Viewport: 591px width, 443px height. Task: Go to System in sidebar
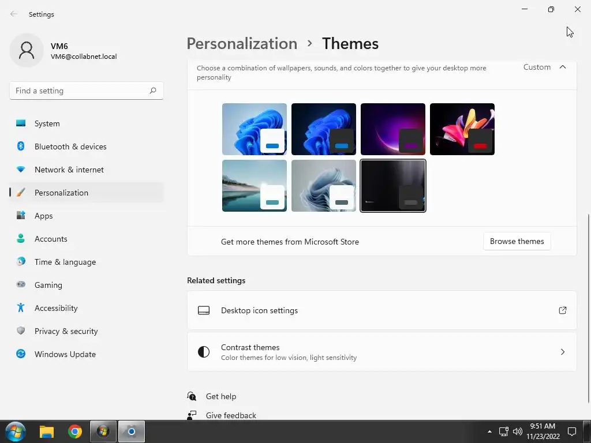(87, 123)
